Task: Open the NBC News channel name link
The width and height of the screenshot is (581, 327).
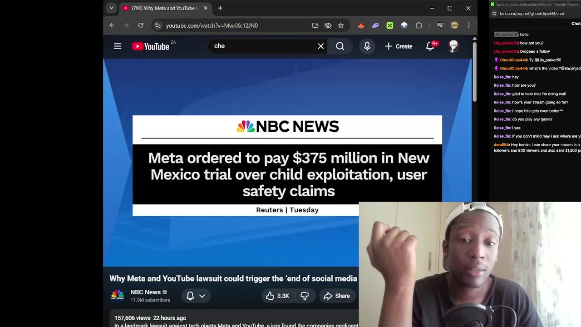Action: tap(145, 292)
